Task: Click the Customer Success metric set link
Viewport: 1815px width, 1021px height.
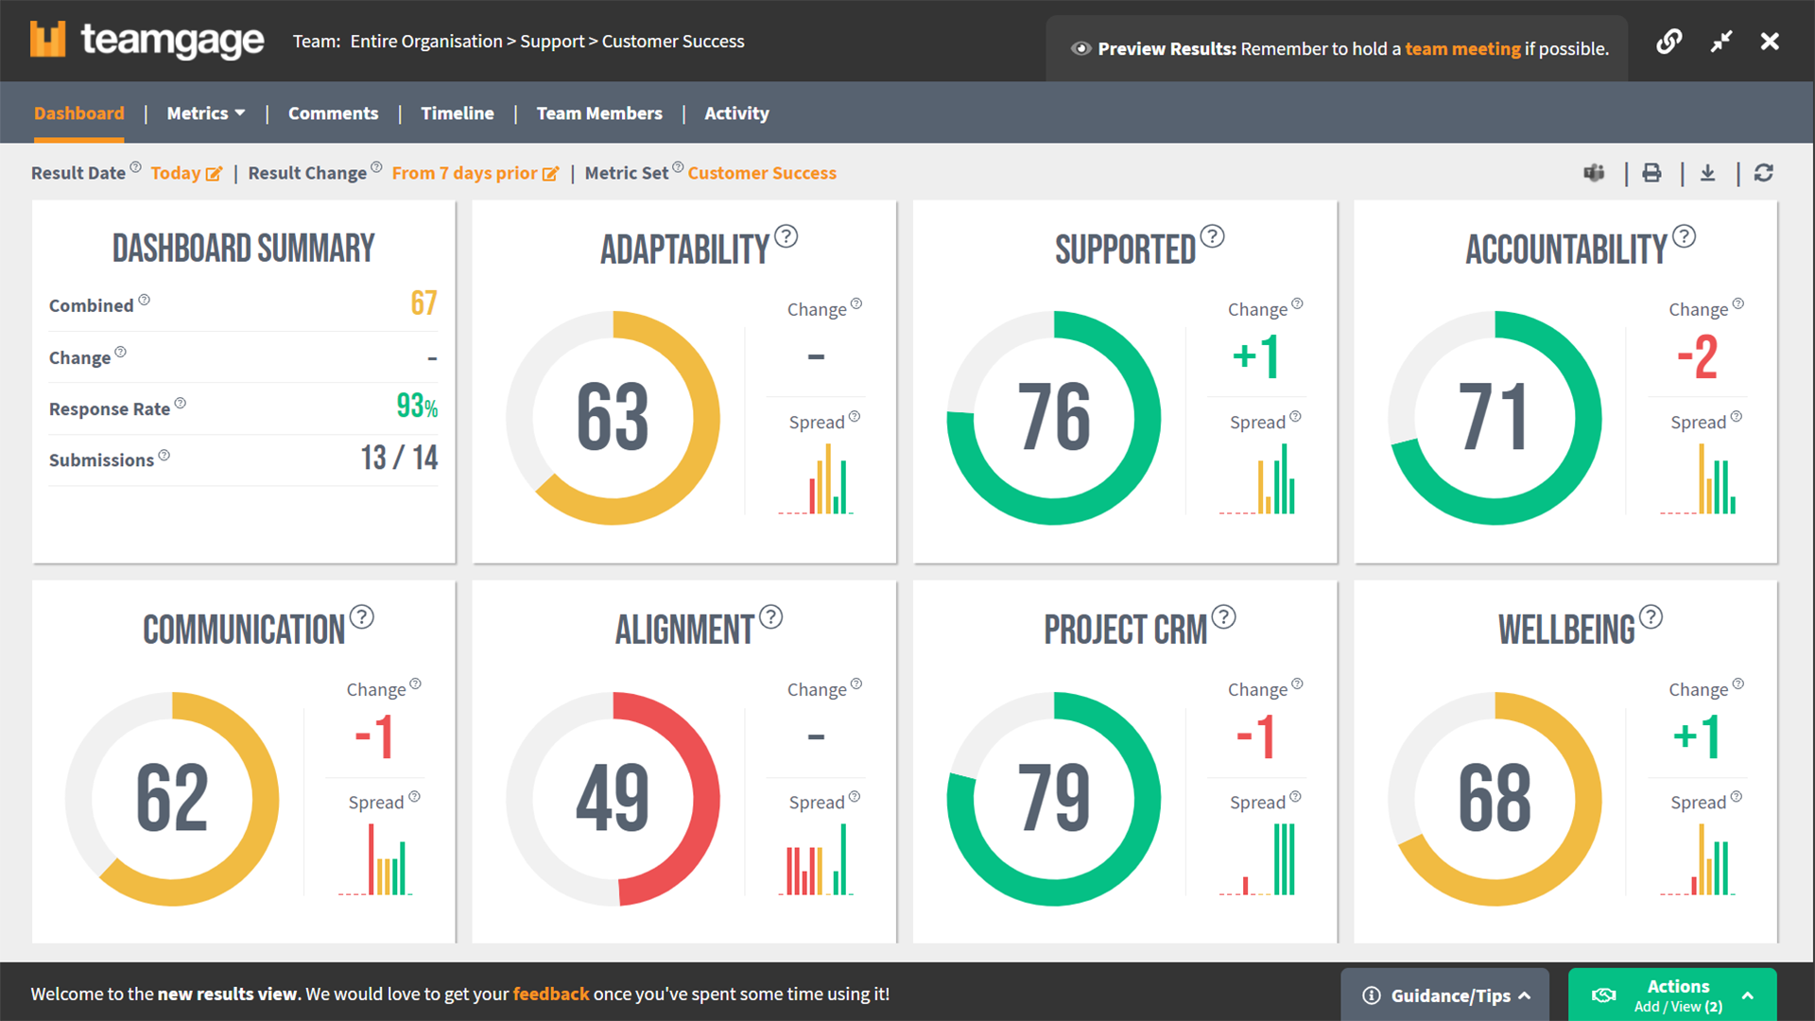Action: click(x=761, y=173)
